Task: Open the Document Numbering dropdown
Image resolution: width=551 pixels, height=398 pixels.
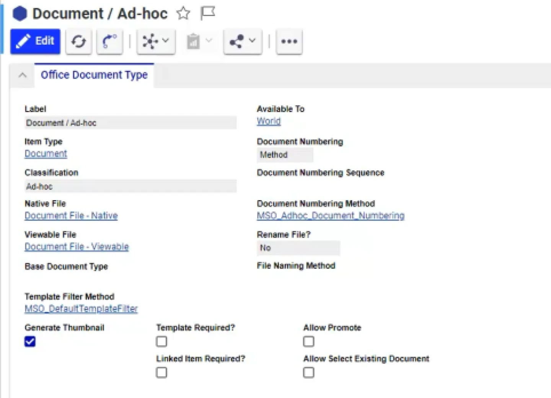Action: pos(285,155)
